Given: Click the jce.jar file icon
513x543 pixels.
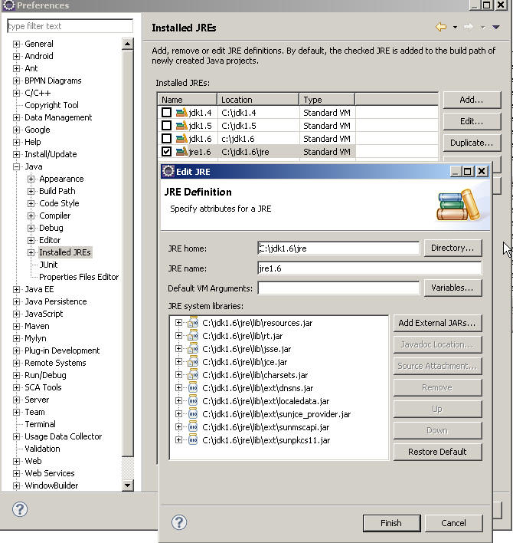Looking at the screenshot, I should (193, 362).
